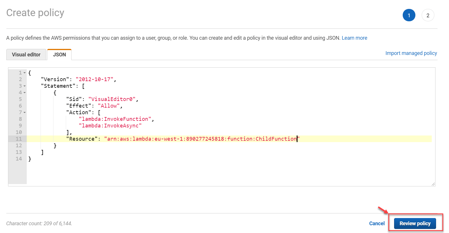Switch to the Visual editor tab
Image resolution: width=449 pixels, height=233 pixels.
pos(26,54)
